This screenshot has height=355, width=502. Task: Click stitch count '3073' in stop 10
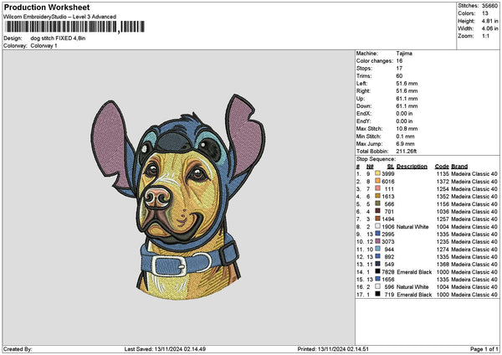388,242
